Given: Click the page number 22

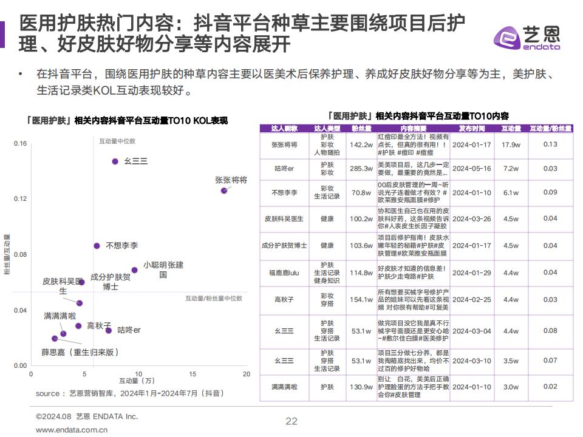Looking at the screenshot, I should 291,421.
